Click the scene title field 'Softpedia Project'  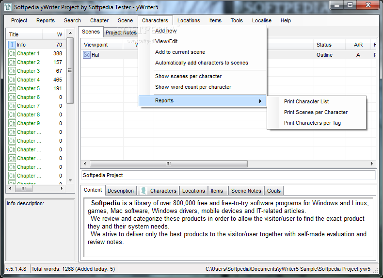coord(228,175)
